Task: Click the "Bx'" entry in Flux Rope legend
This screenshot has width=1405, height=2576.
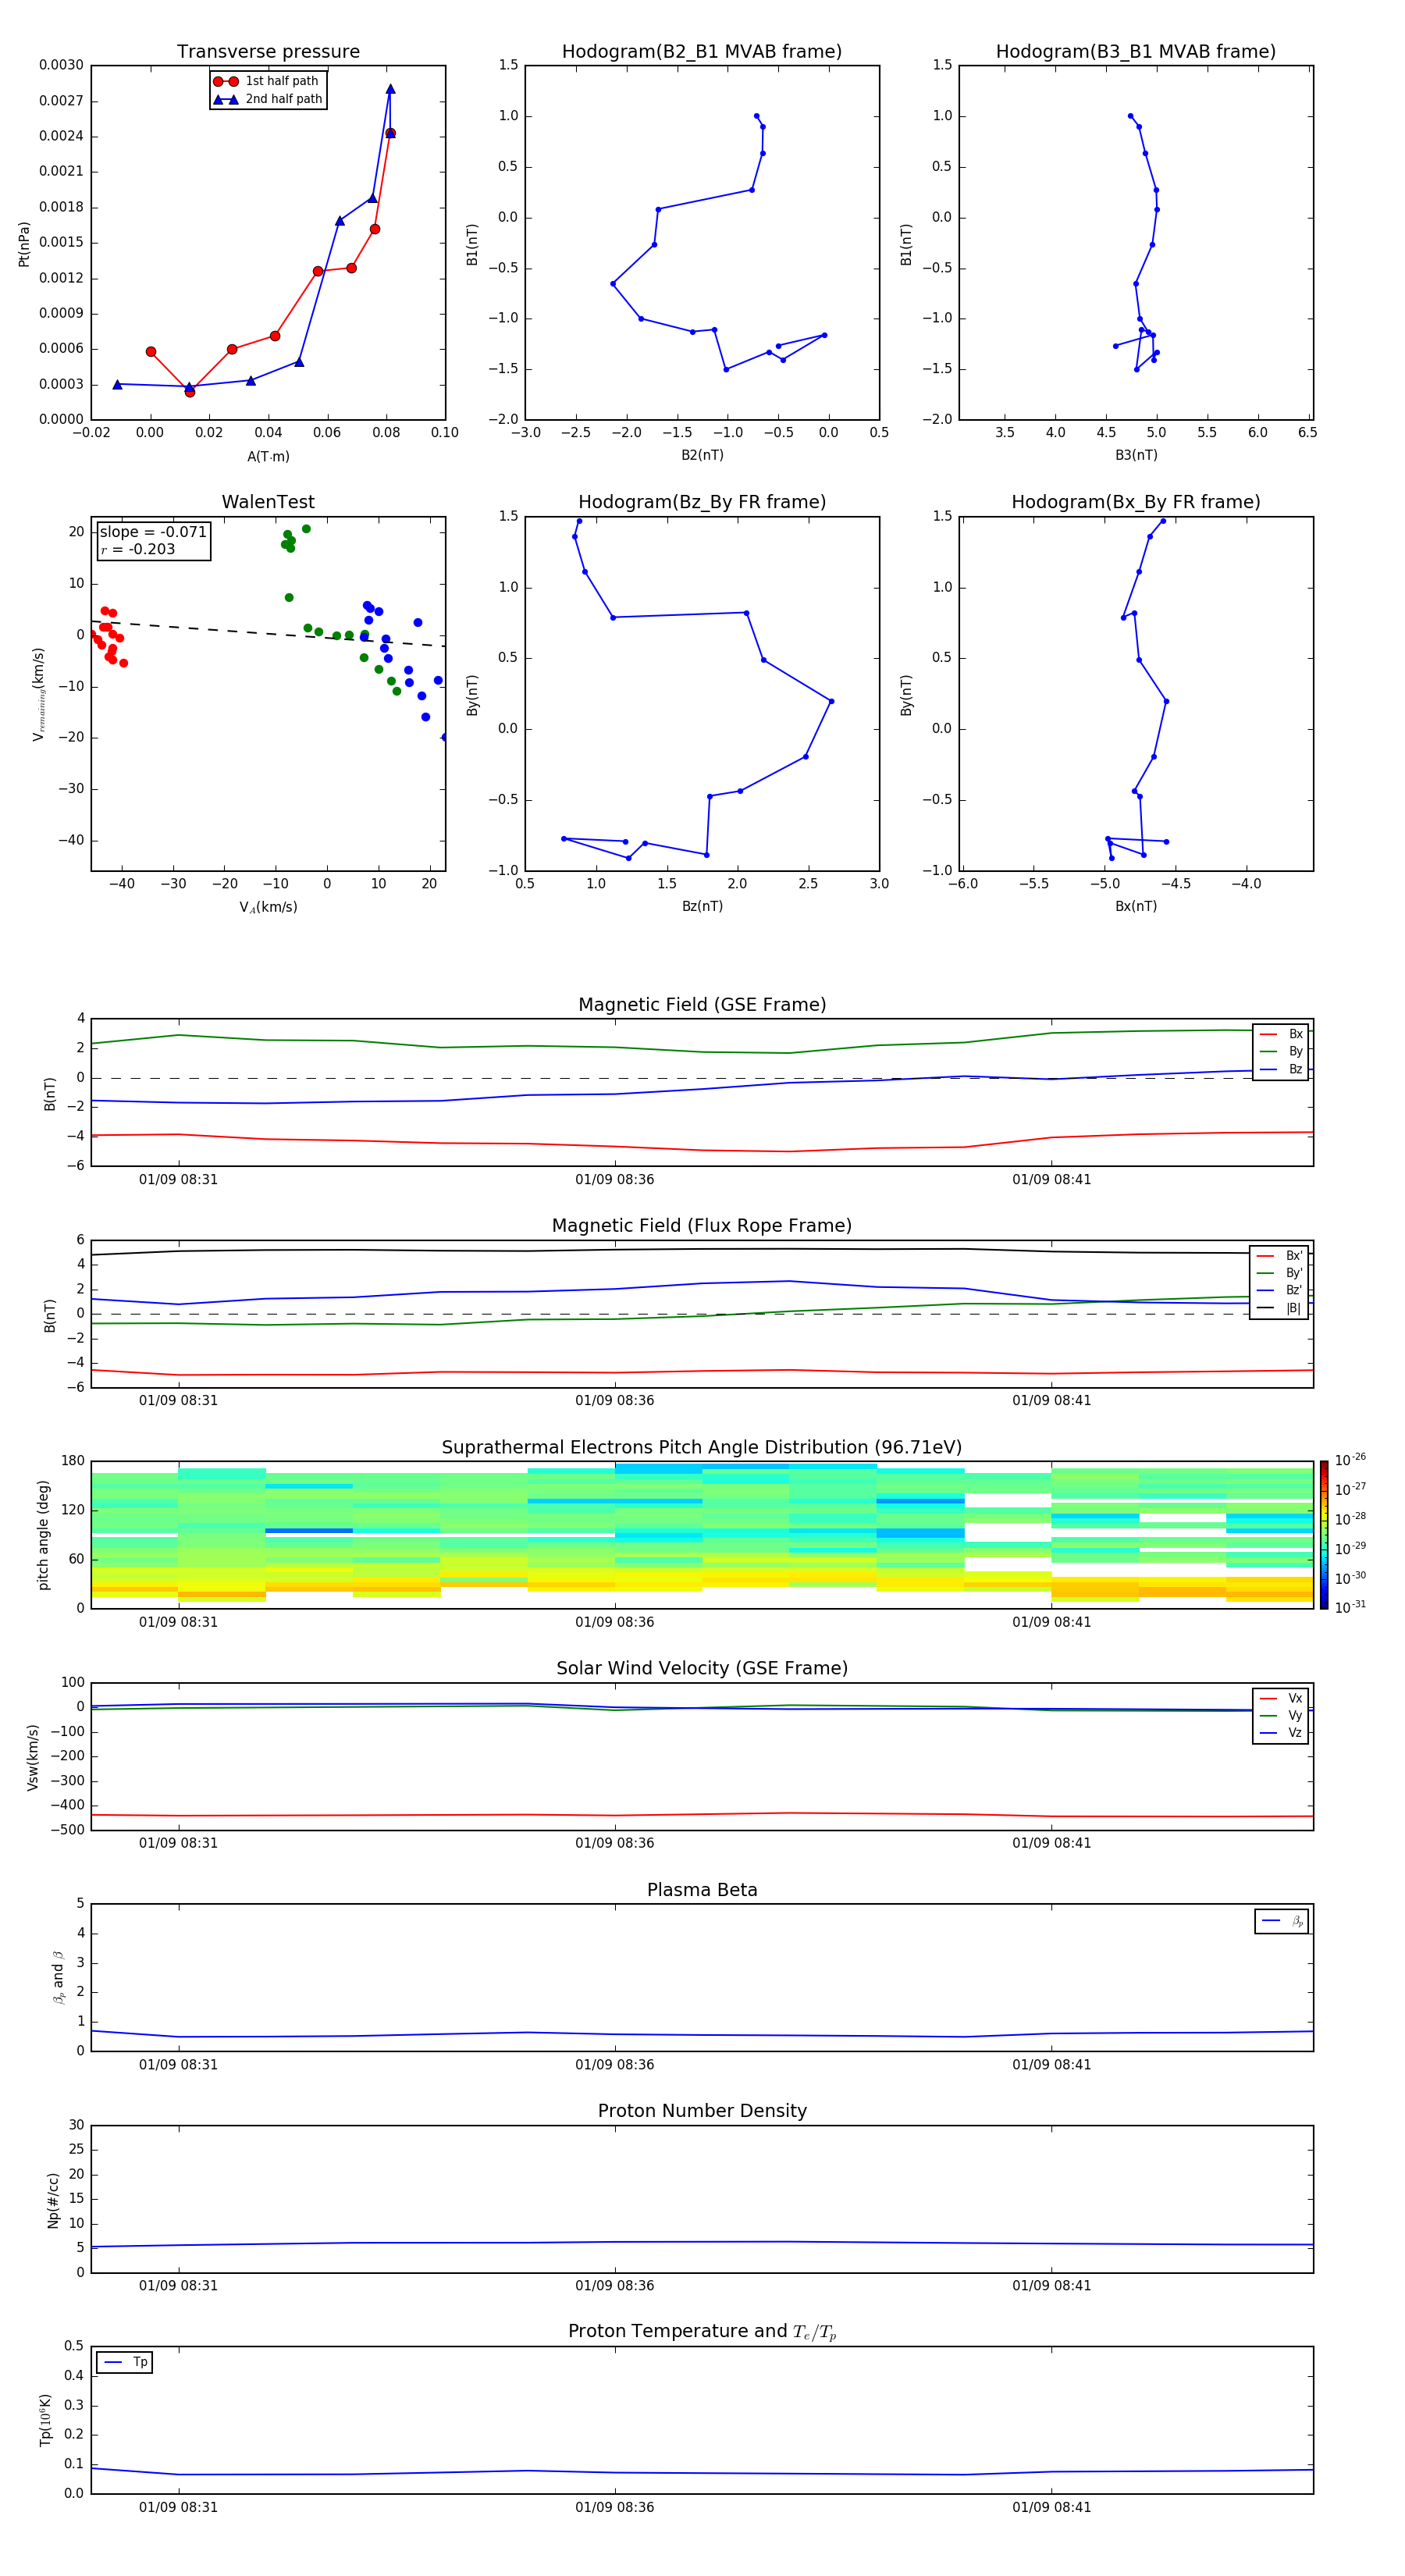Action: [x=1280, y=1256]
